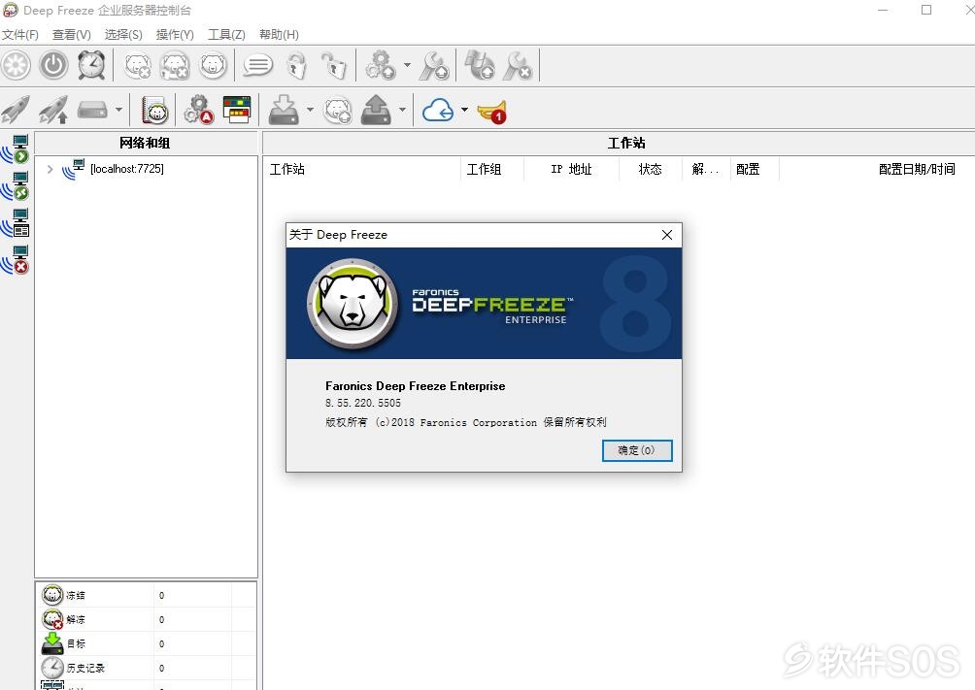This screenshot has height=690, width=975.
Task: Click the bear with up-arrow icon
Action: [338, 110]
